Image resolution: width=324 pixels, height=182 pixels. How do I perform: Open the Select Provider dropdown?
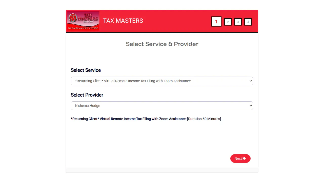coord(162,106)
